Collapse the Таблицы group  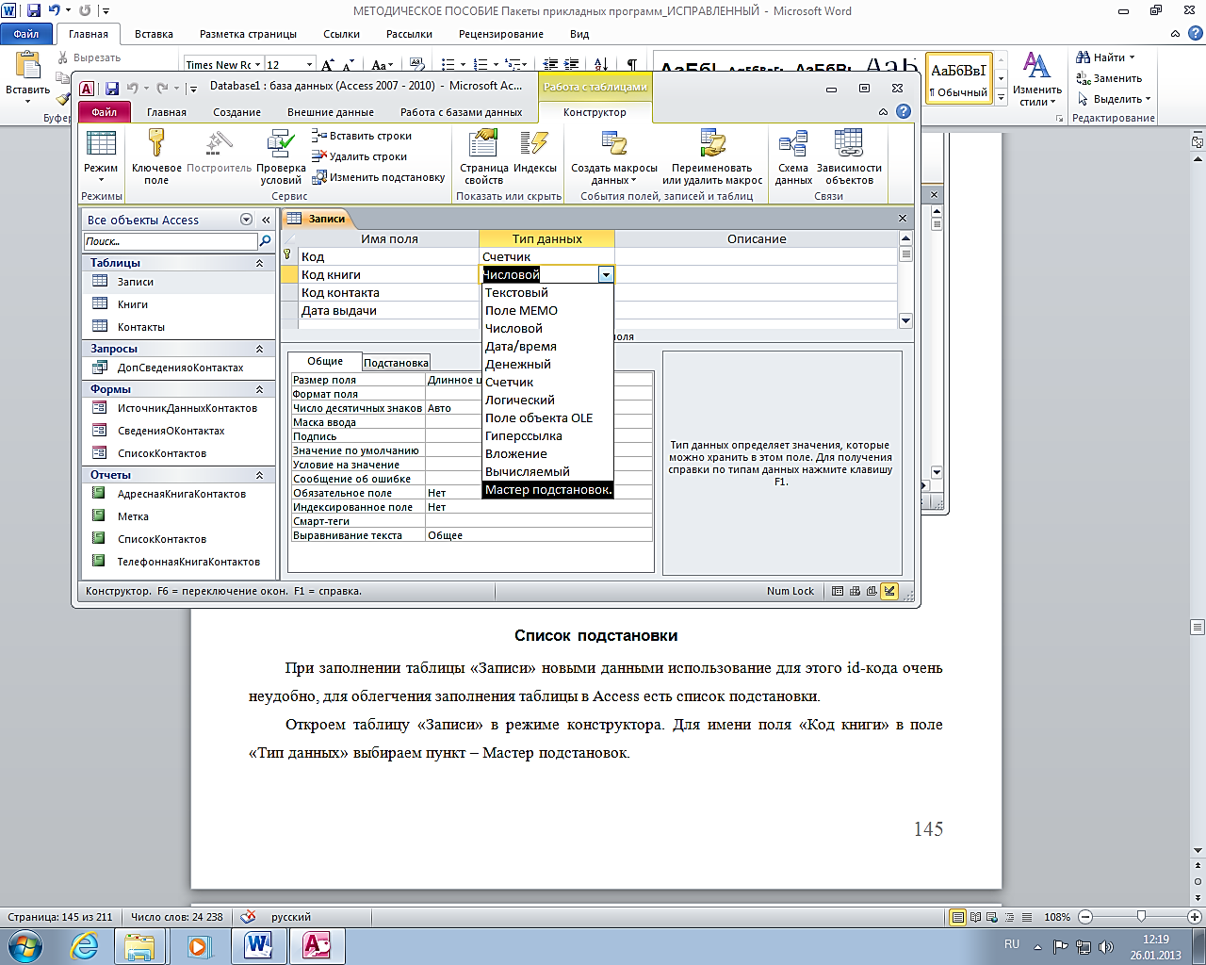point(259,263)
